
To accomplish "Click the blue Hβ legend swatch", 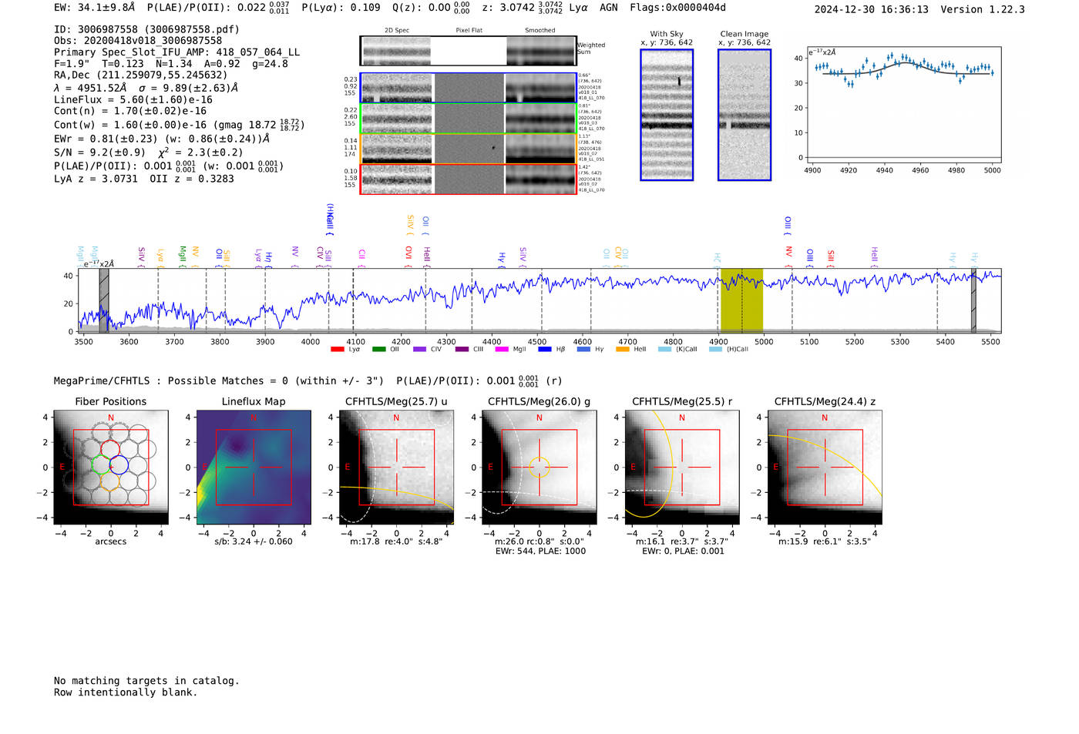I will (x=544, y=350).
